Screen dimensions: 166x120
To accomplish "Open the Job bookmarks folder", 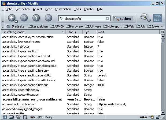I will point(141,26).
